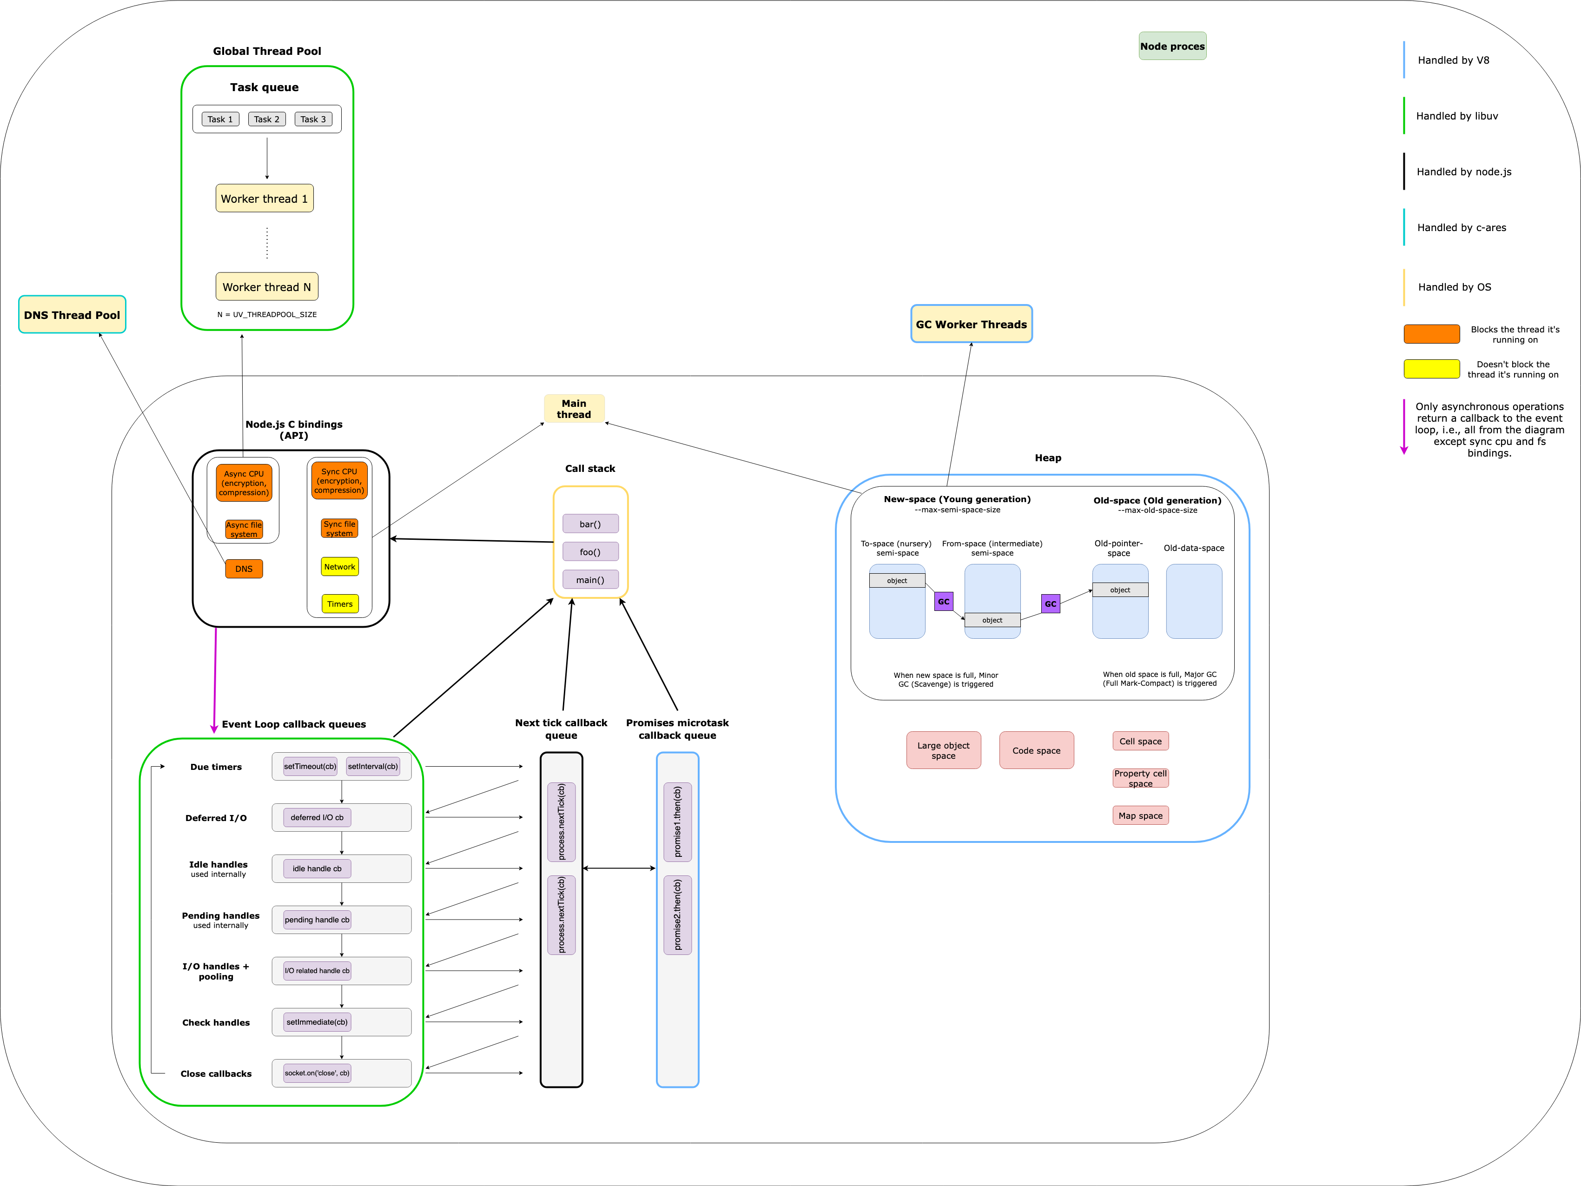
Task: Select the Handled by OS legend text
Action: [1455, 287]
